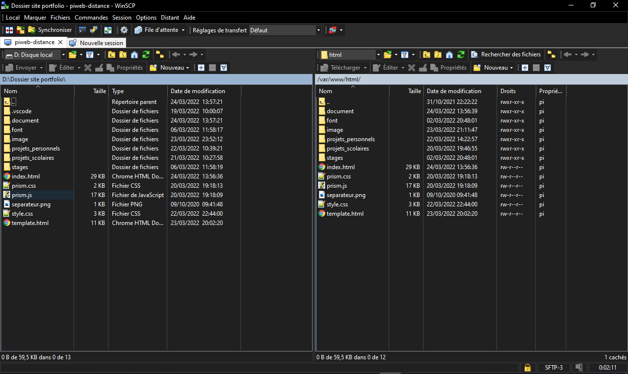Click the remote panel filter funnel icon
The height and width of the screenshot is (374, 628).
click(405, 54)
